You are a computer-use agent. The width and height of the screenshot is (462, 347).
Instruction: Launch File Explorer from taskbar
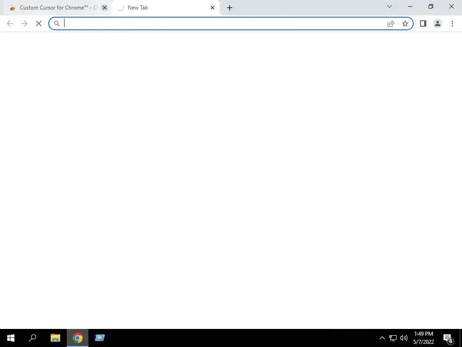pyautogui.click(x=55, y=338)
